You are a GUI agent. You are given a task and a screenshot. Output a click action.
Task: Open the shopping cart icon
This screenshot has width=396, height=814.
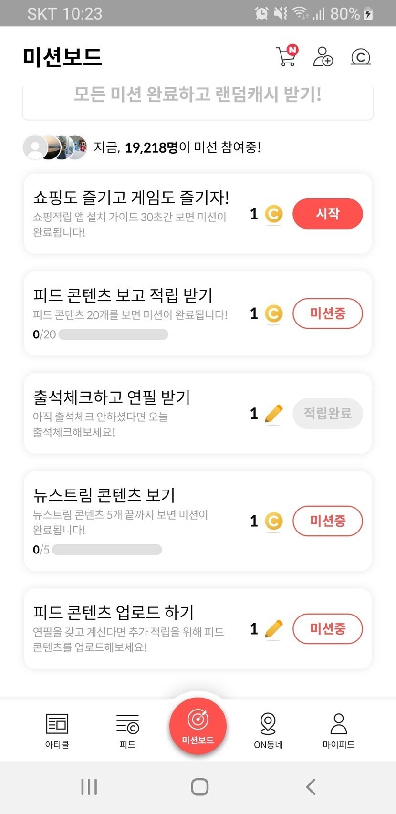tap(287, 56)
